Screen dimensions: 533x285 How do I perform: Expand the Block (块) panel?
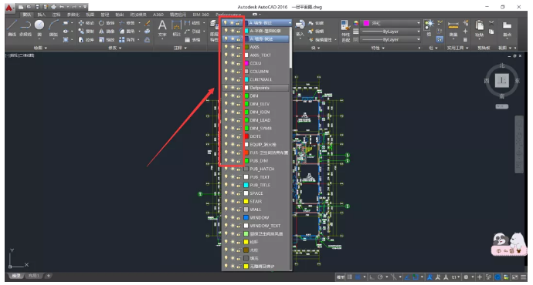coord(315,48)
